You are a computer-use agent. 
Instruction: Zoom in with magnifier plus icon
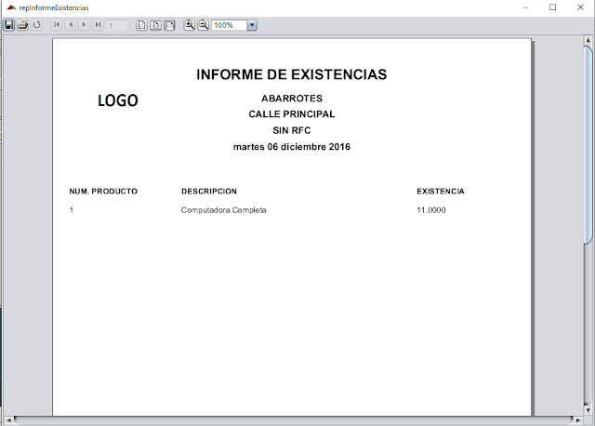[x=190, y=25]
